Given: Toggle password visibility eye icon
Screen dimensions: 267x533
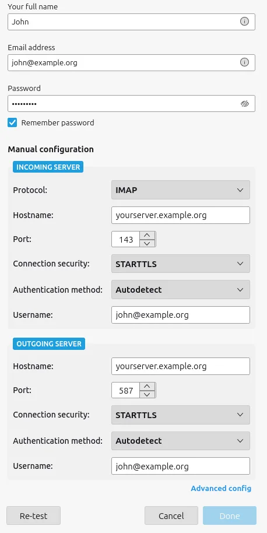Looking at the screenshot, I should 245,104.
